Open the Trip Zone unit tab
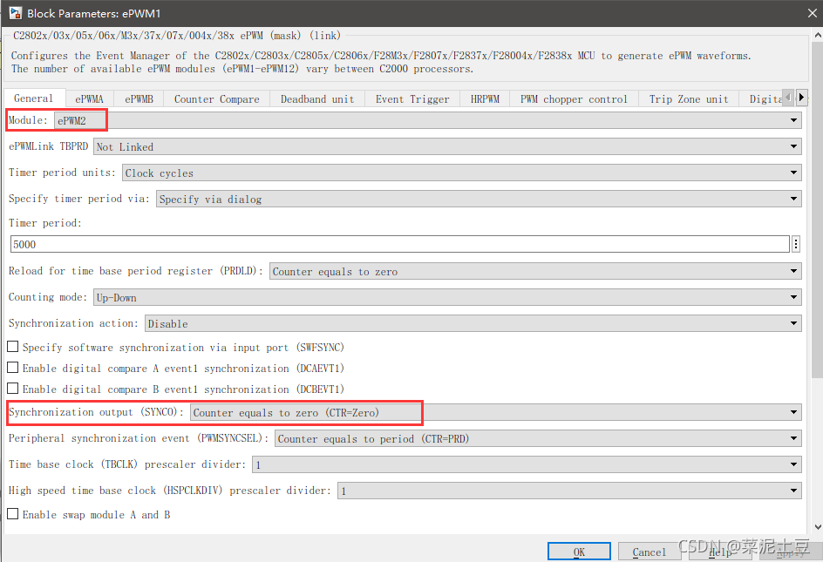 (x=688, y=98)
